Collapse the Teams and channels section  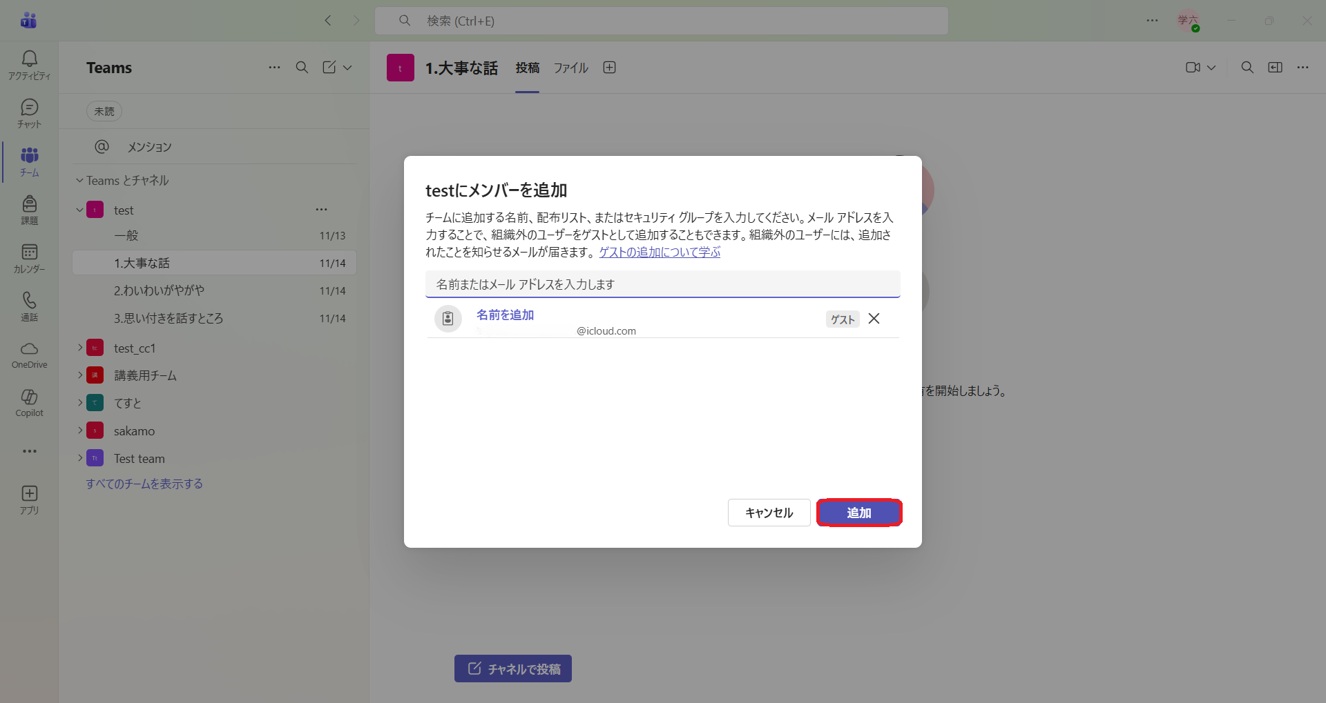(x=79, y=181)
